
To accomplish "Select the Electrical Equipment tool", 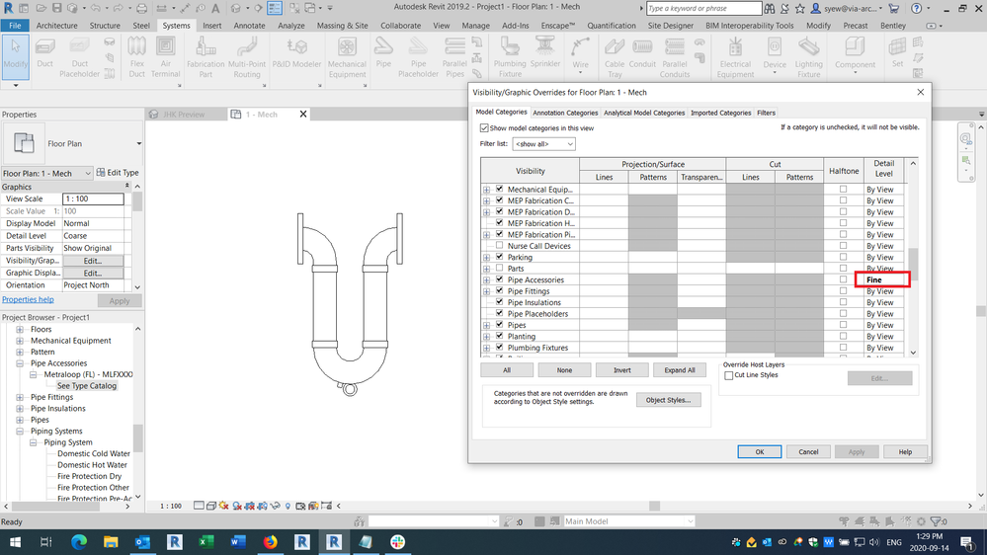I will click(x=735, y=57).
